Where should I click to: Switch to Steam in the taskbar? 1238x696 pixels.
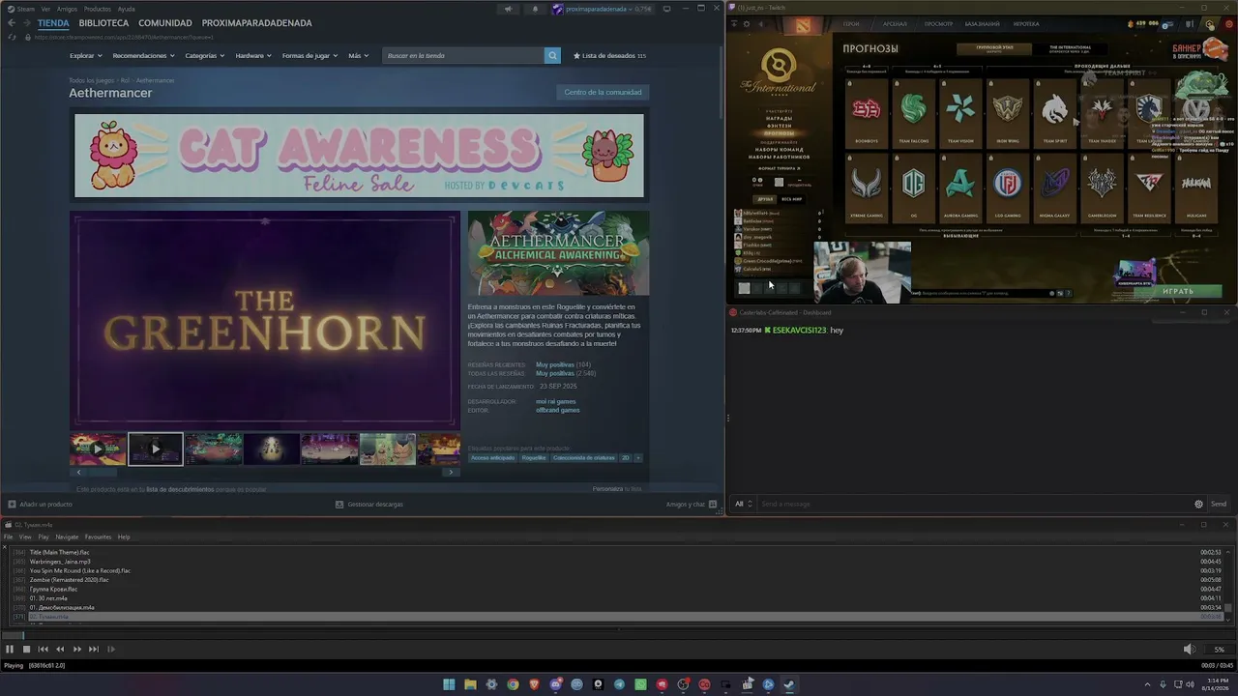click(x=789, y=684)
